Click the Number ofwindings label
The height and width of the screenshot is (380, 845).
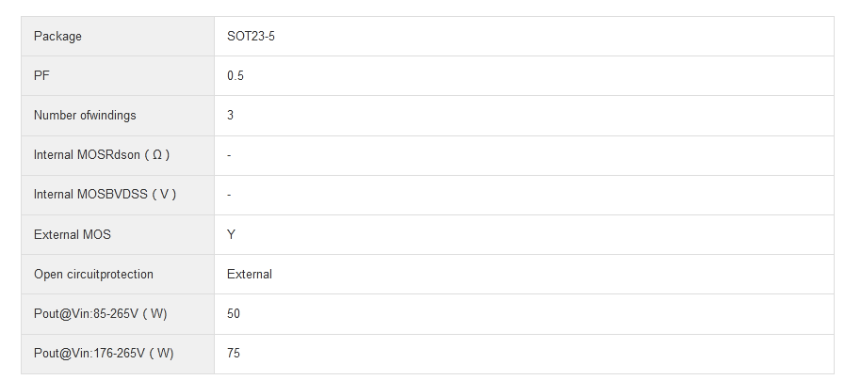coord(85,116)
